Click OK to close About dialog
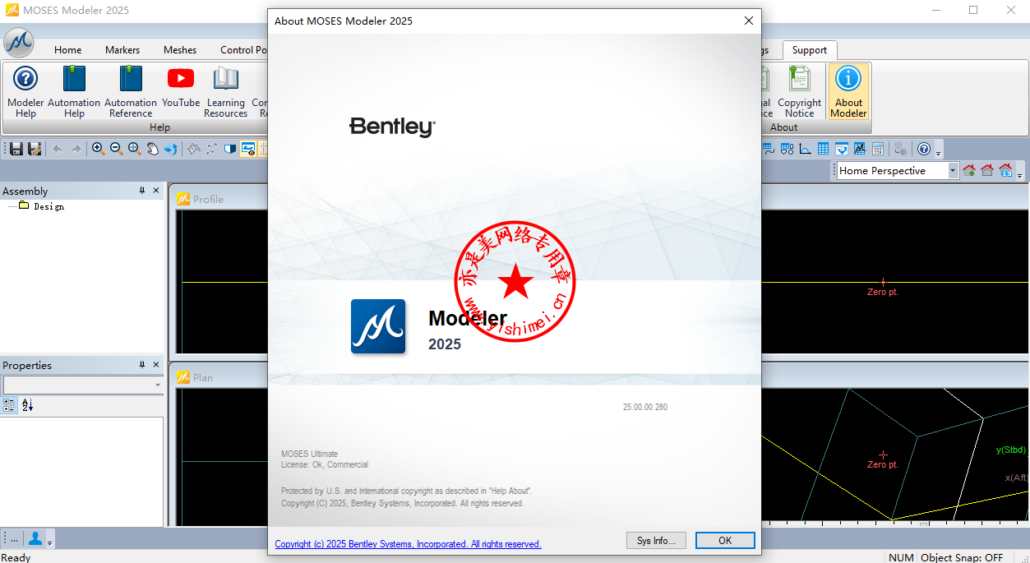Screen dimensions: 1030x563 pyautogui.click(x=724, y=540)
